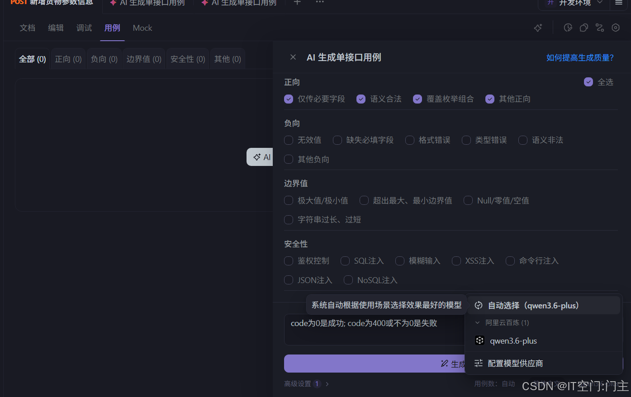Screen dimensions: 631x397
Task: Click the auto-select checkmark circle icon
Action: [x=479, y=306]
